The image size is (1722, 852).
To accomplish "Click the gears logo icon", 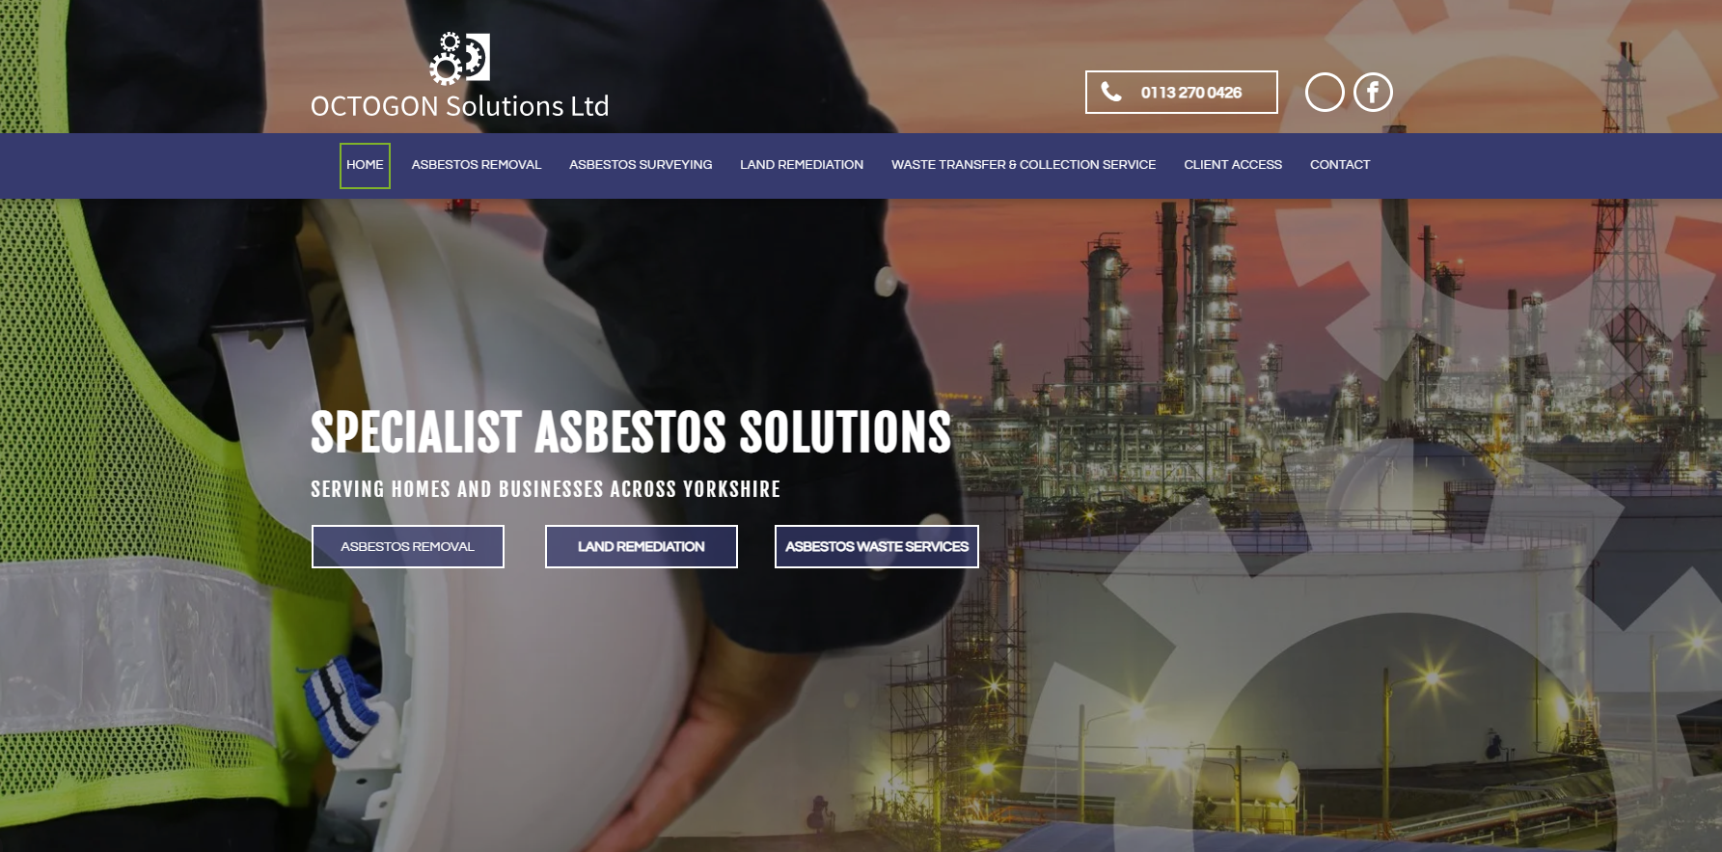I will tap(460, 58).
